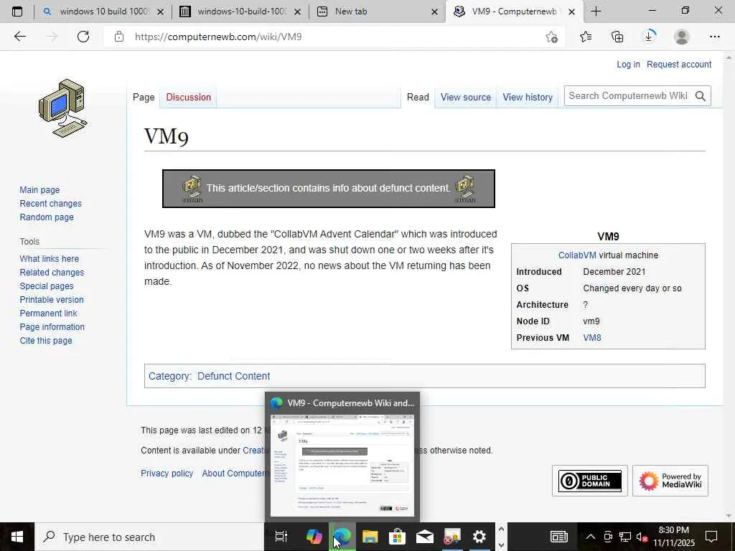This screenshot has width=735, height=551.
Task: Click the Windows 'Type here to search' box
Action: pos(149,537)
